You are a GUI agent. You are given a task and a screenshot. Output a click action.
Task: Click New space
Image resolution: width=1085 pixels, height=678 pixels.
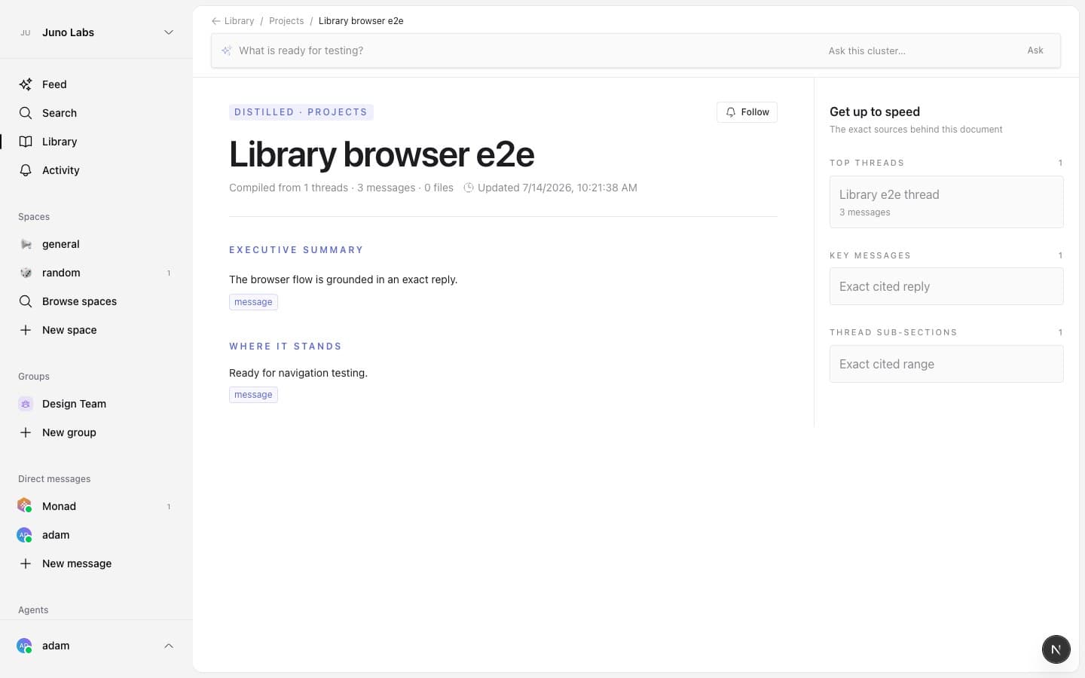[69, 330]
